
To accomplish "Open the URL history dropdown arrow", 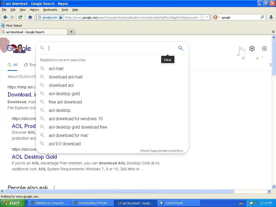I will 207,17.
